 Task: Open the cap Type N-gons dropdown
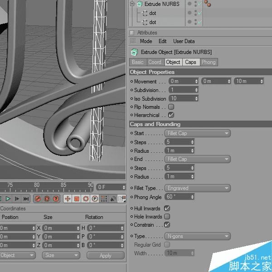198,236
